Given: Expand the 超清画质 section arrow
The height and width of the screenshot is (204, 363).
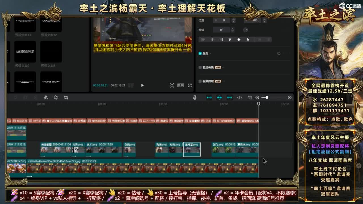Looking at the screenshot, I should pos(223,67).
